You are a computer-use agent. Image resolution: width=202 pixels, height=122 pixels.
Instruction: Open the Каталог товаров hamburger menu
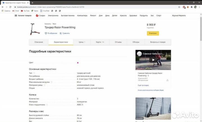[16, 16]
